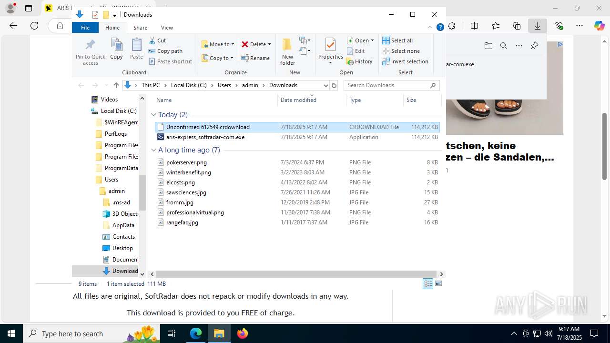
Task: Click the Search Downloads field
Action: pyautogui.click(x=391, y=85)
